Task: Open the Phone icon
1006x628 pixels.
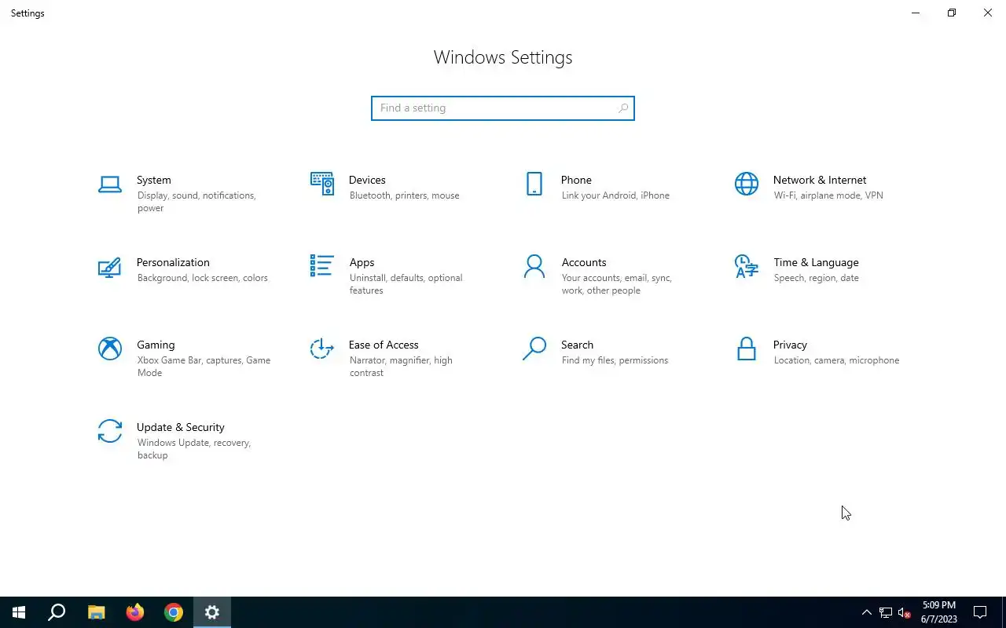Action: point(534,184)
